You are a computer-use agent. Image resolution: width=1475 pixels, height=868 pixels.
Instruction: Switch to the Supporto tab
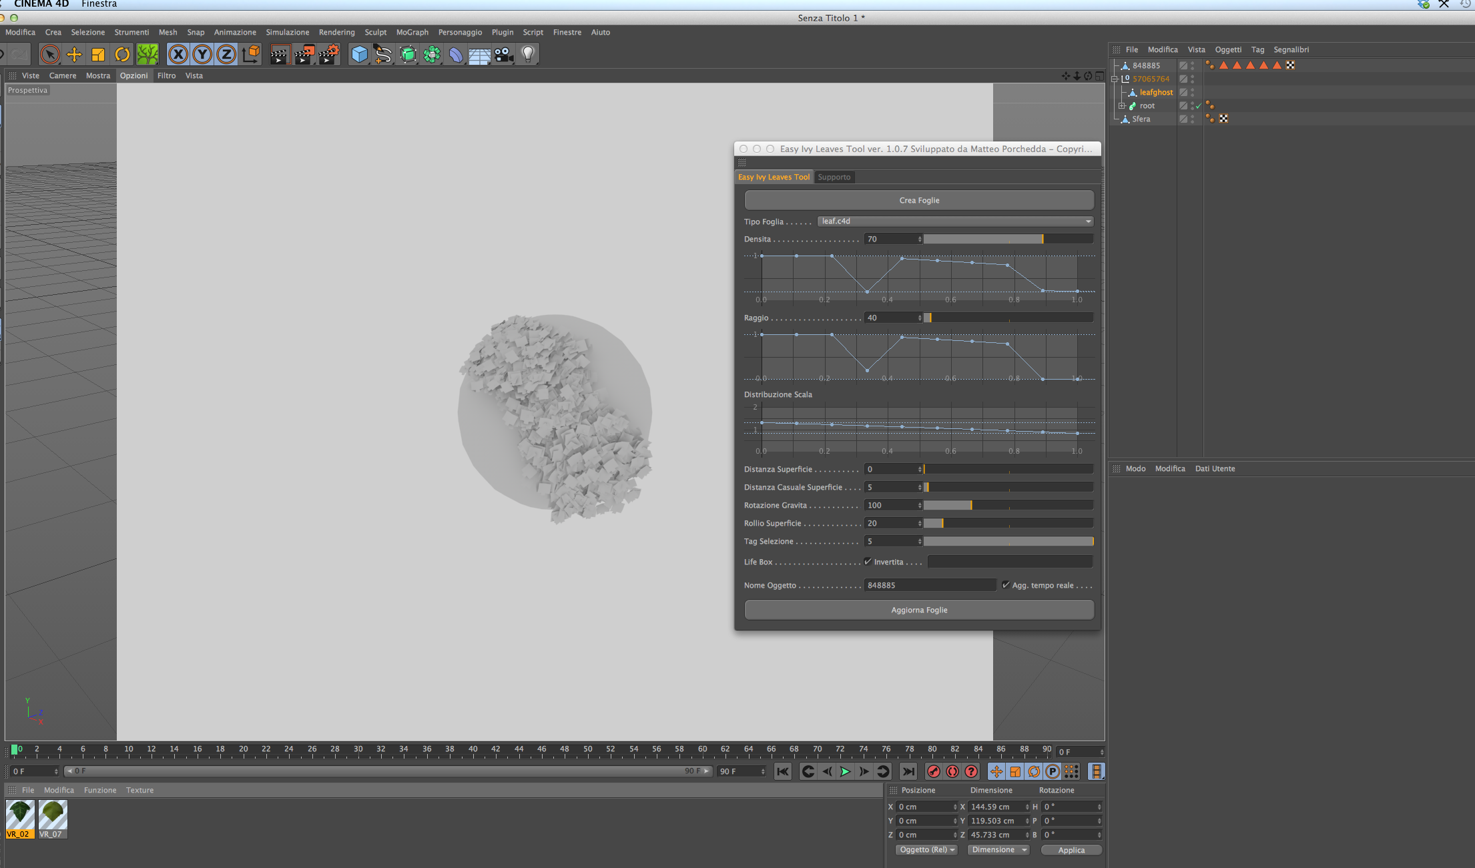[834, 177]
